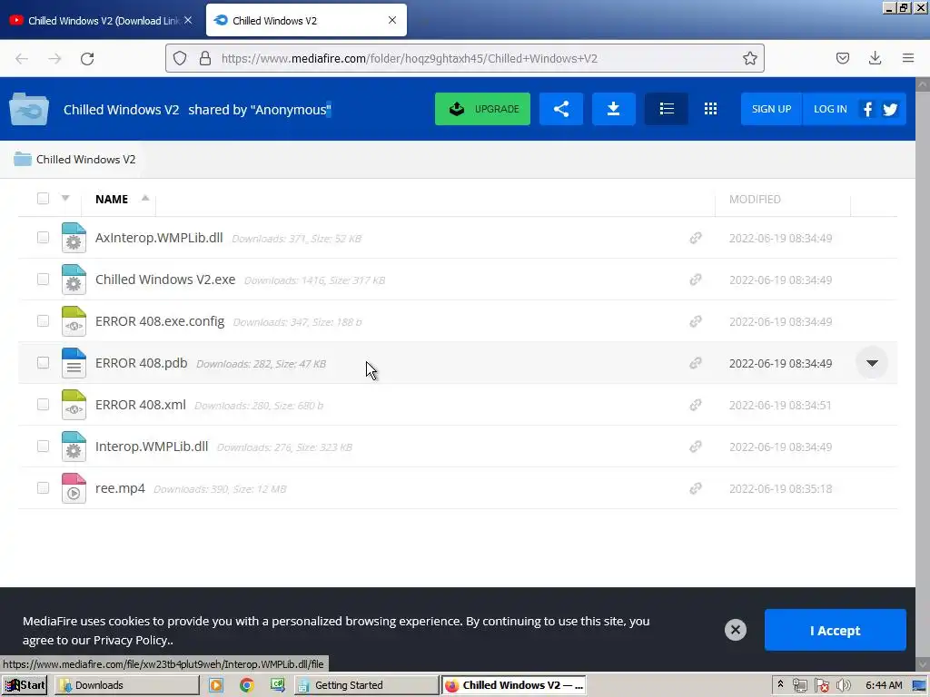The image size is (930, 697).
Task: Open the Windows Start menu
Action: [x=25, y=685]
